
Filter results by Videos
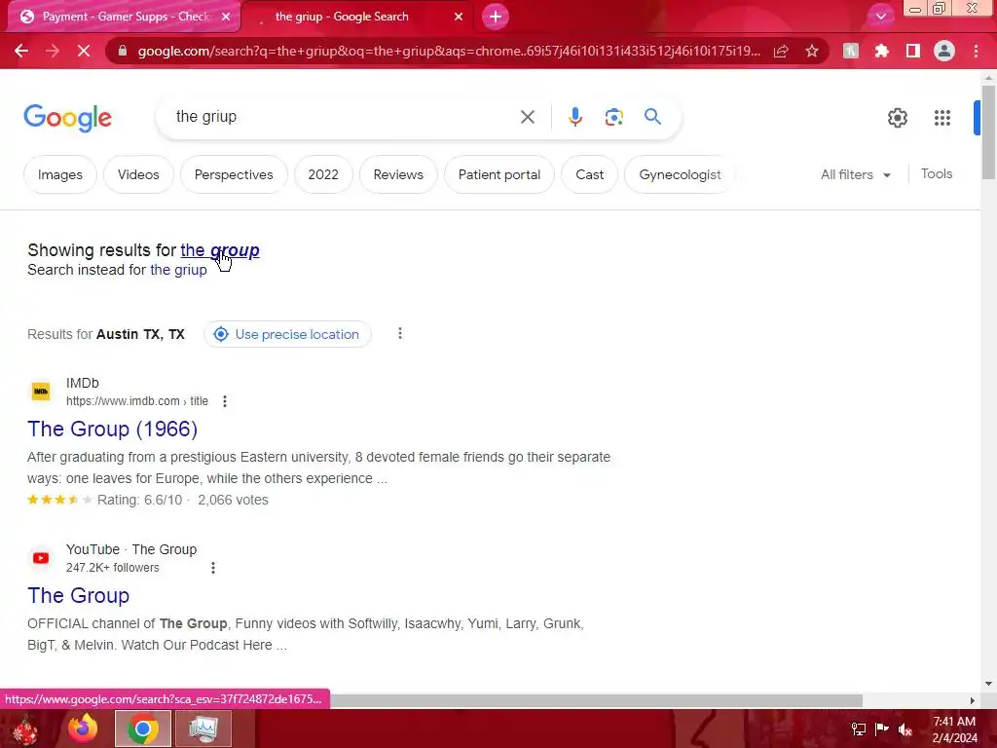click(x=138, y=174)
